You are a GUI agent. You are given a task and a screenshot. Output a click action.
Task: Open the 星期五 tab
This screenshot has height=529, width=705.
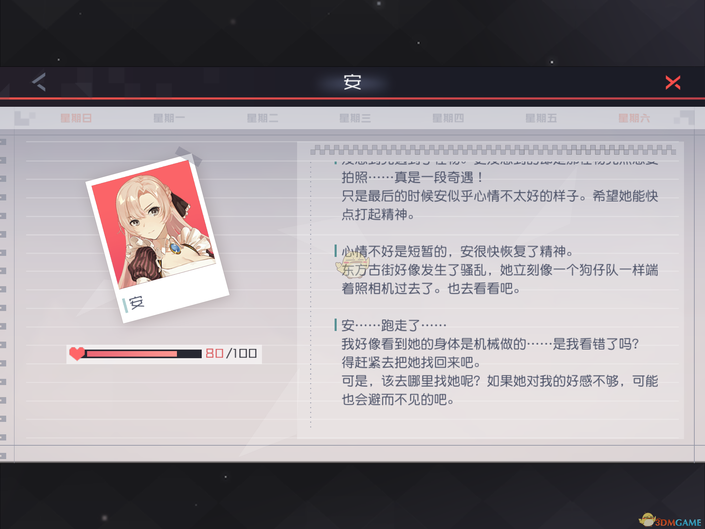pyautogui.click(x=541, y=118)
